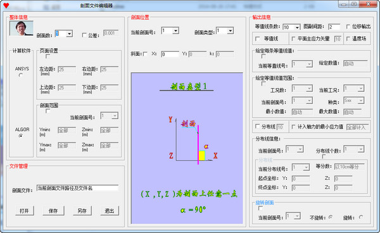Open the 剖面类型 dropdown
This screenshot has height=233, width=380.
231,30
